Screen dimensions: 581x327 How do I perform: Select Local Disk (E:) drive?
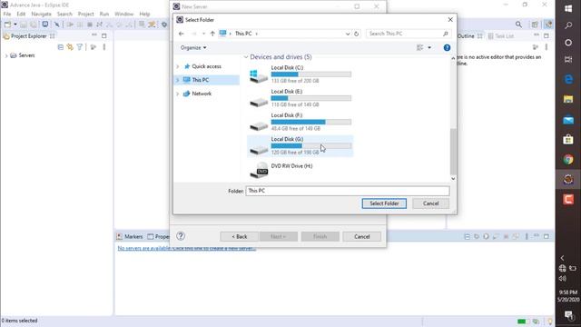(x=300, y=98)
